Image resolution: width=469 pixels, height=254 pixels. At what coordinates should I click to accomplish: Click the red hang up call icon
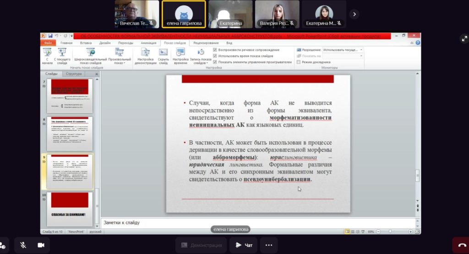click(x=462, y=245)
